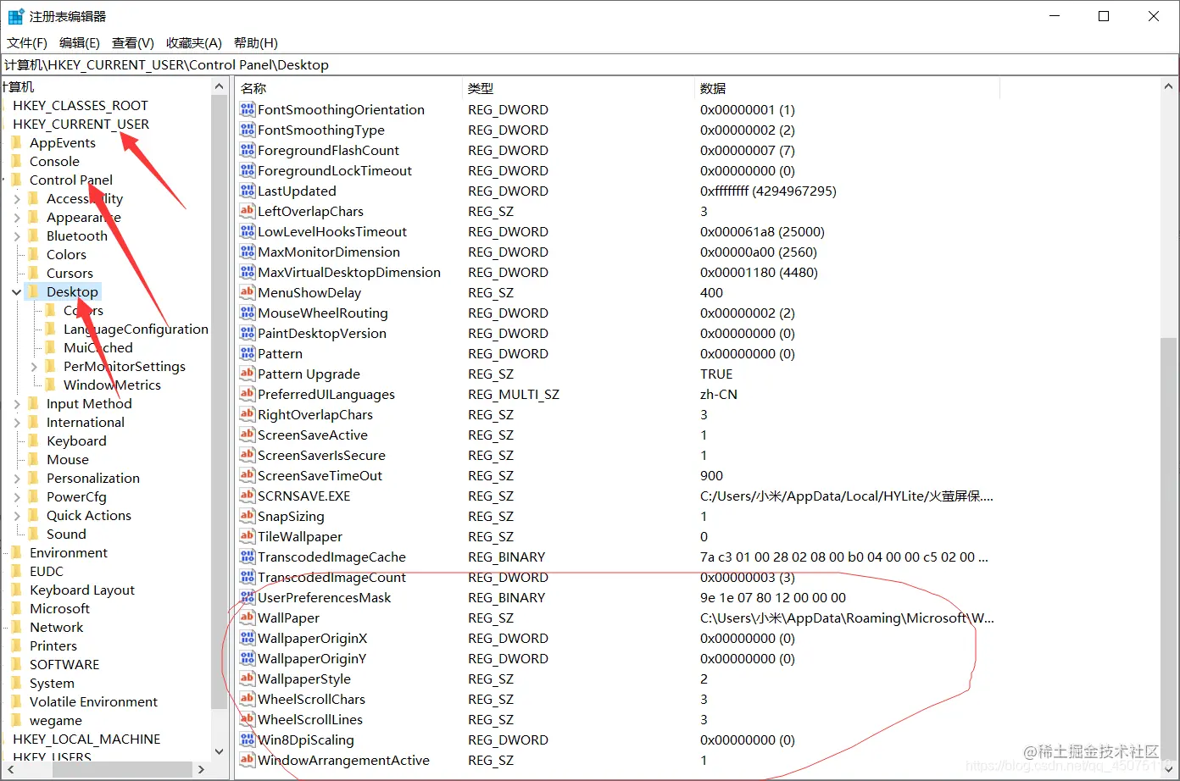1180x781 pixels.
Task: Click the icon beside MouseWheelRouting value
Action: click(x=248, y=313)
